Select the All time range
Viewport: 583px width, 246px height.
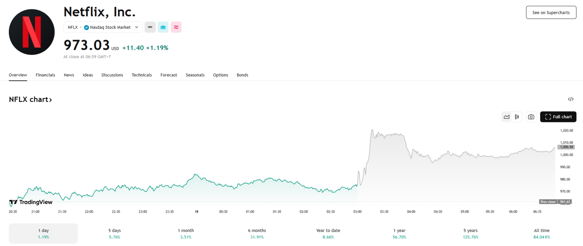coord(541,234)
